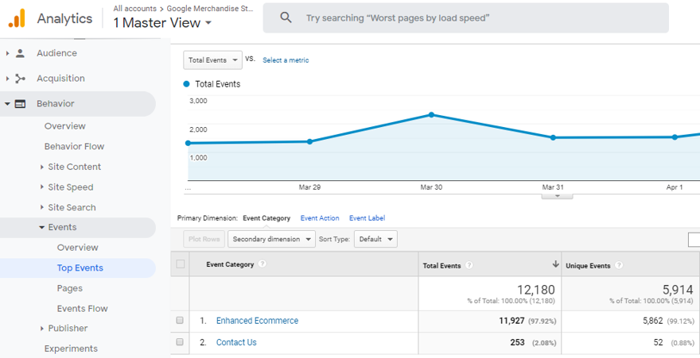Click the search magnifier icon
The width and height of the screenshot is (700, 358).
(x=286, y=17)
